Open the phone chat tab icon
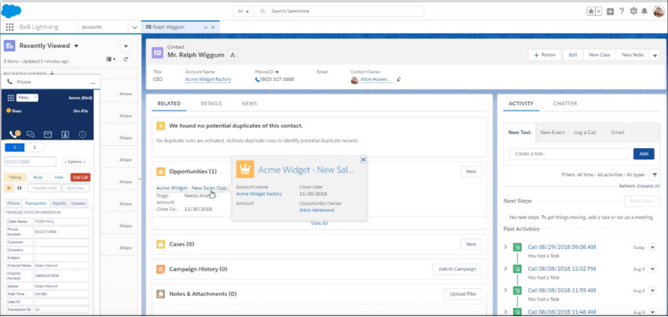The height and width of the screenshot is (317, 668). 31,134
